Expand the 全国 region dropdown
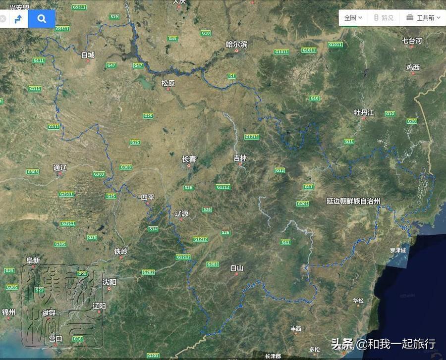The height and width of the screenshot is (360, 446). (x=353, y=17)
